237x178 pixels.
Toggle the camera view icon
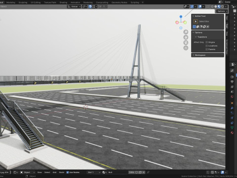186,43
